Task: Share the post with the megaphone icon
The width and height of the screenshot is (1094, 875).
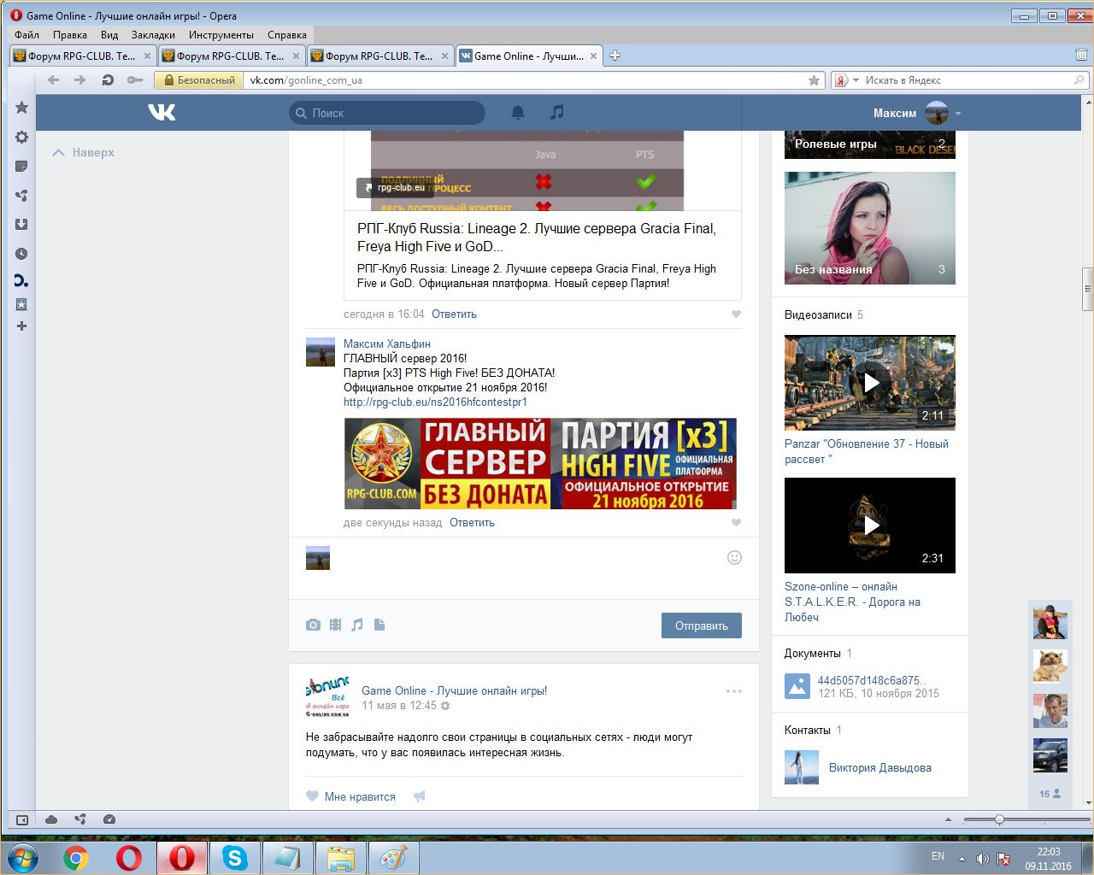Action: 419,796
